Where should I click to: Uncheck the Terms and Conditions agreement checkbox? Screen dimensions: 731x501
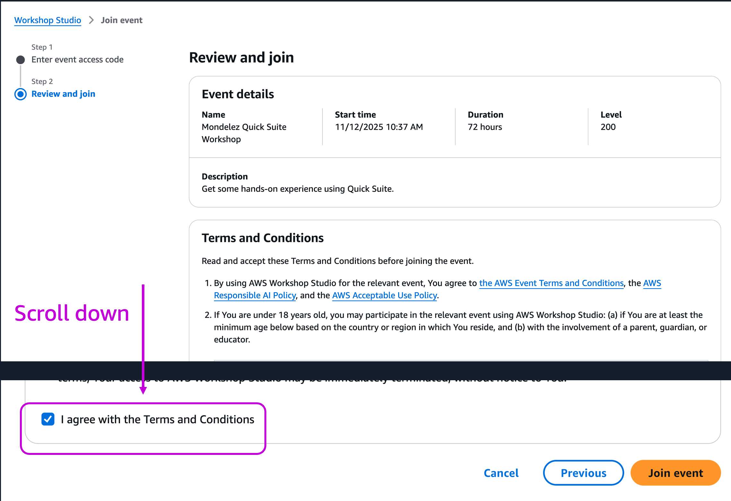(48, 419)
